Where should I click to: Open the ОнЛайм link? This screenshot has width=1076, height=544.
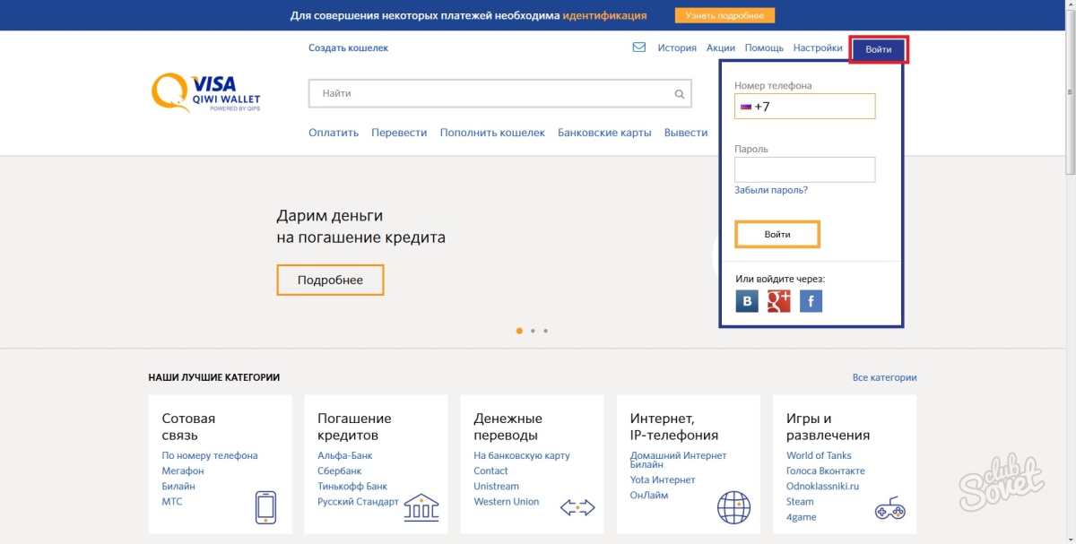pos(650,495)
